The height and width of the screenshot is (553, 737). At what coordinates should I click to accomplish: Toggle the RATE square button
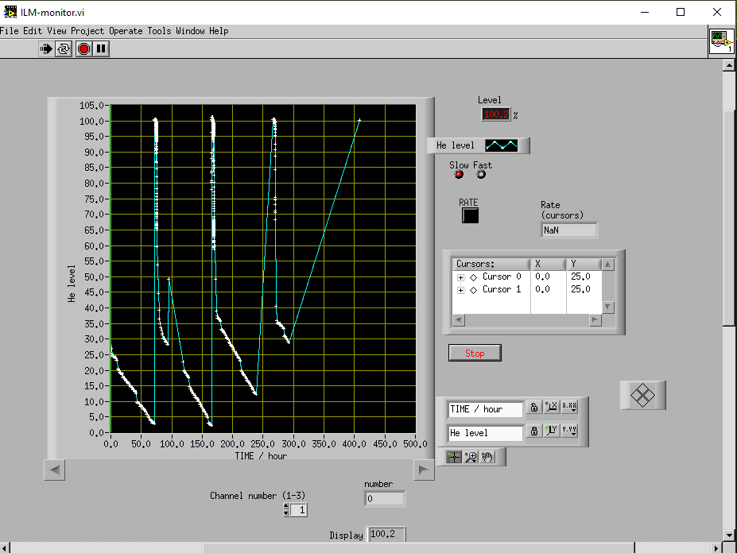click(470, 215)
